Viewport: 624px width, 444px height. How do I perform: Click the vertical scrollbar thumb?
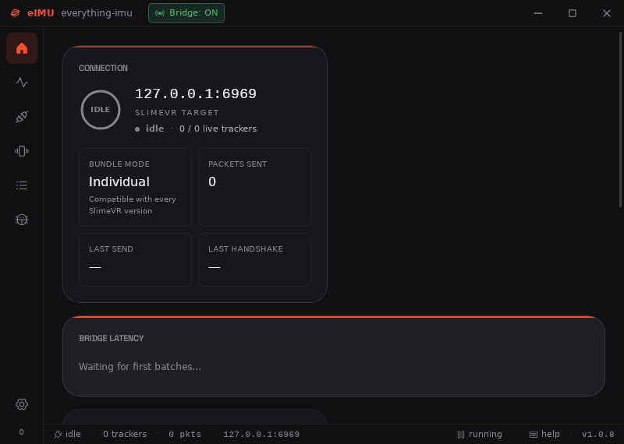pyautogui.click(x=620, y=119)
